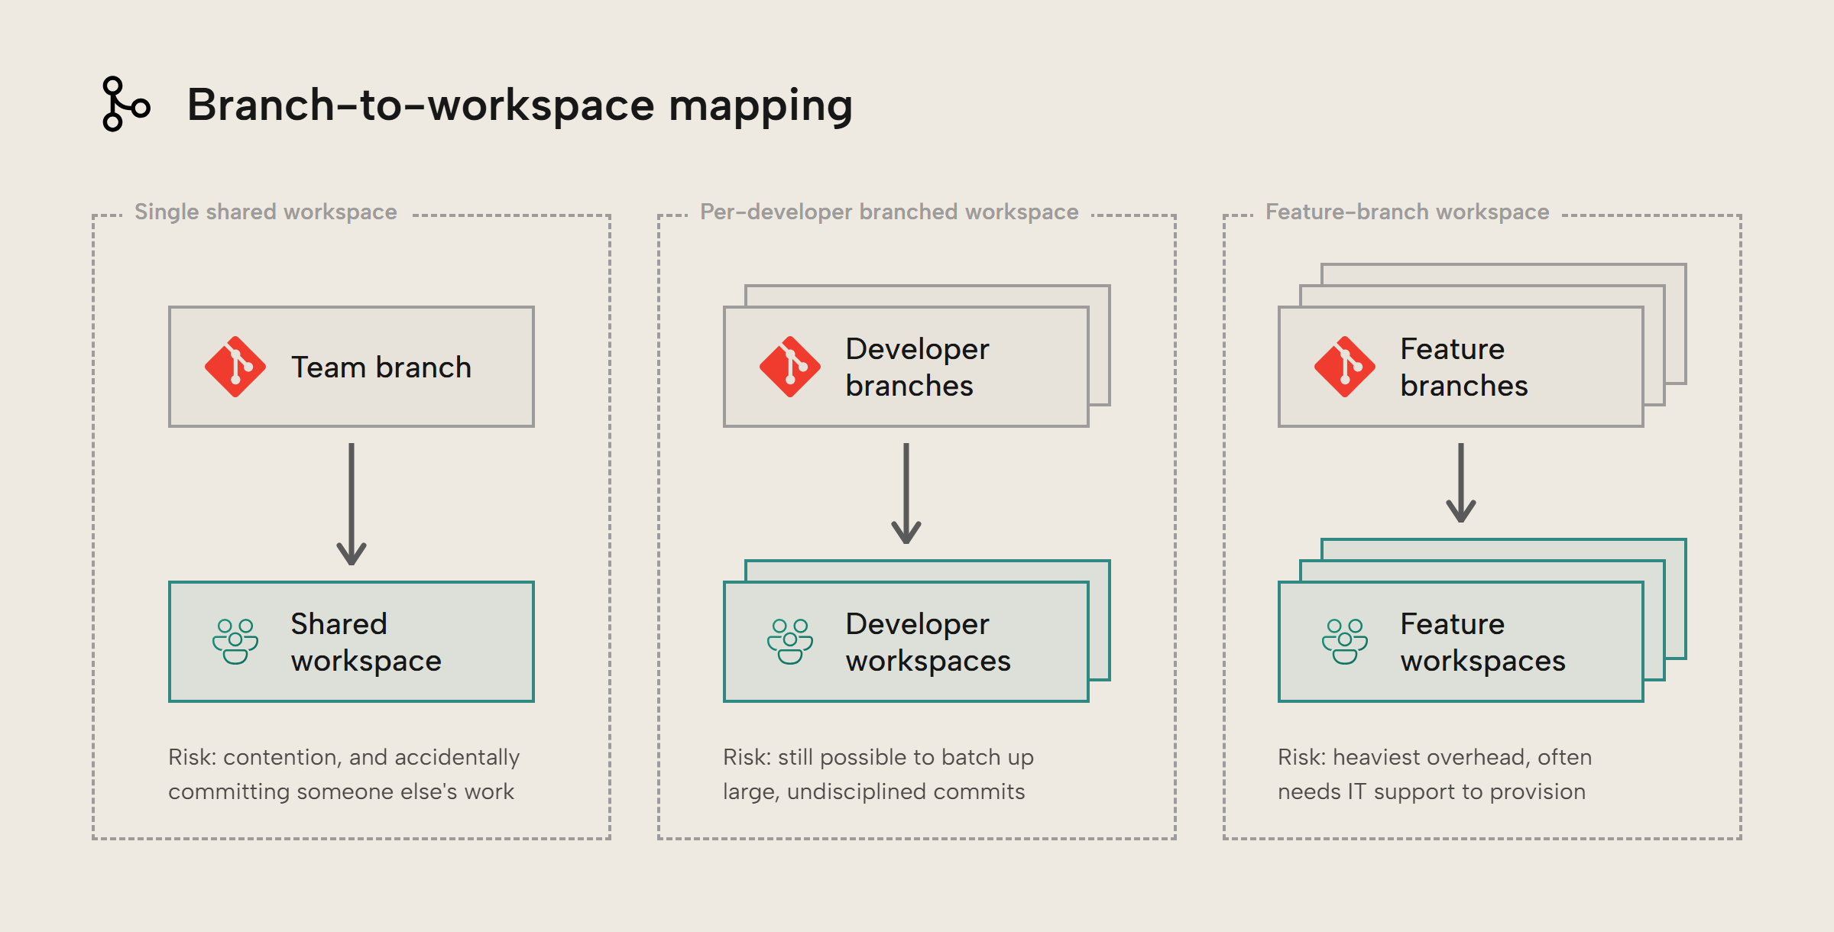
Task: Click the "Single shared workspace" heading
Action: [x=266, y=212]
